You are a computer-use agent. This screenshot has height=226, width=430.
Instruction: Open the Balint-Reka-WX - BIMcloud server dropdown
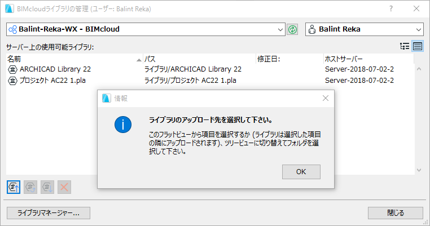[x=146, y=29]
